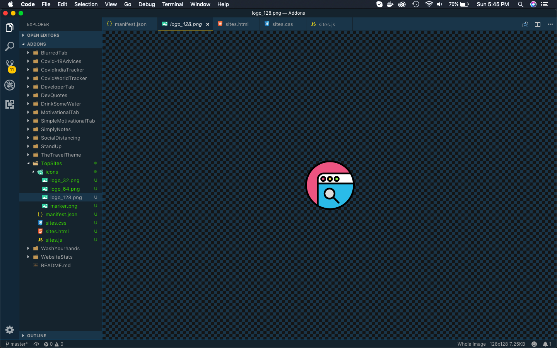
Task: Expand the WebsiteStats folder
Action: click(61, 257)
